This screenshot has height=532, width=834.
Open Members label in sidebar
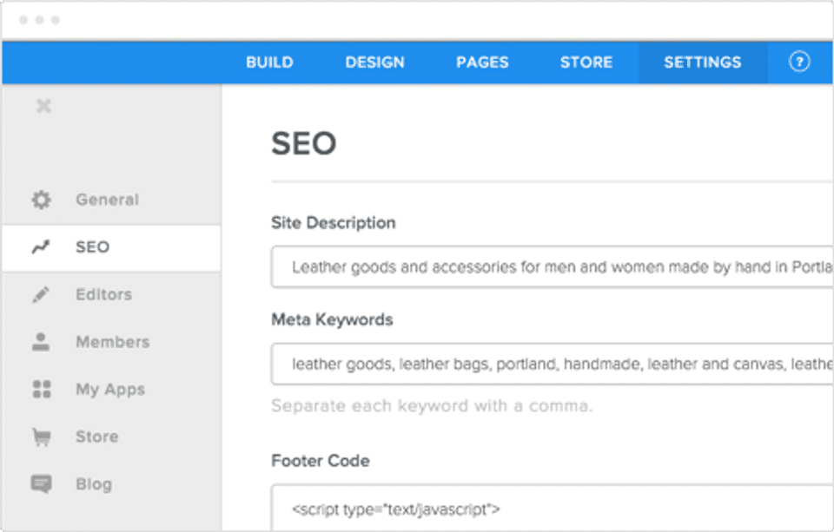click(112, 342)
